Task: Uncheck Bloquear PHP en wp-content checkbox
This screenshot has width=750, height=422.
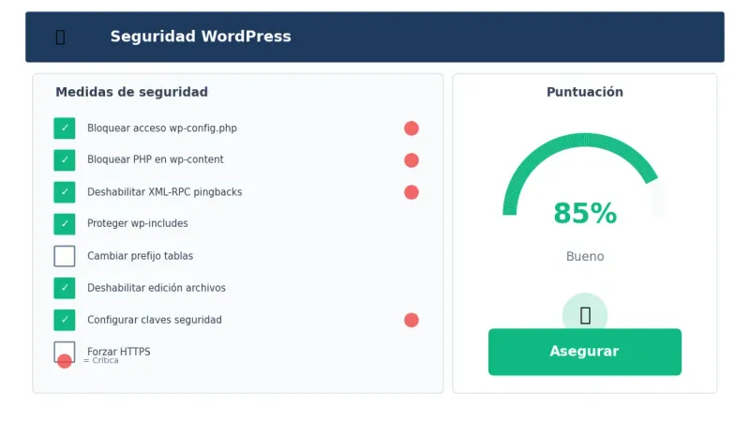Action: click(x=64, y=160)
